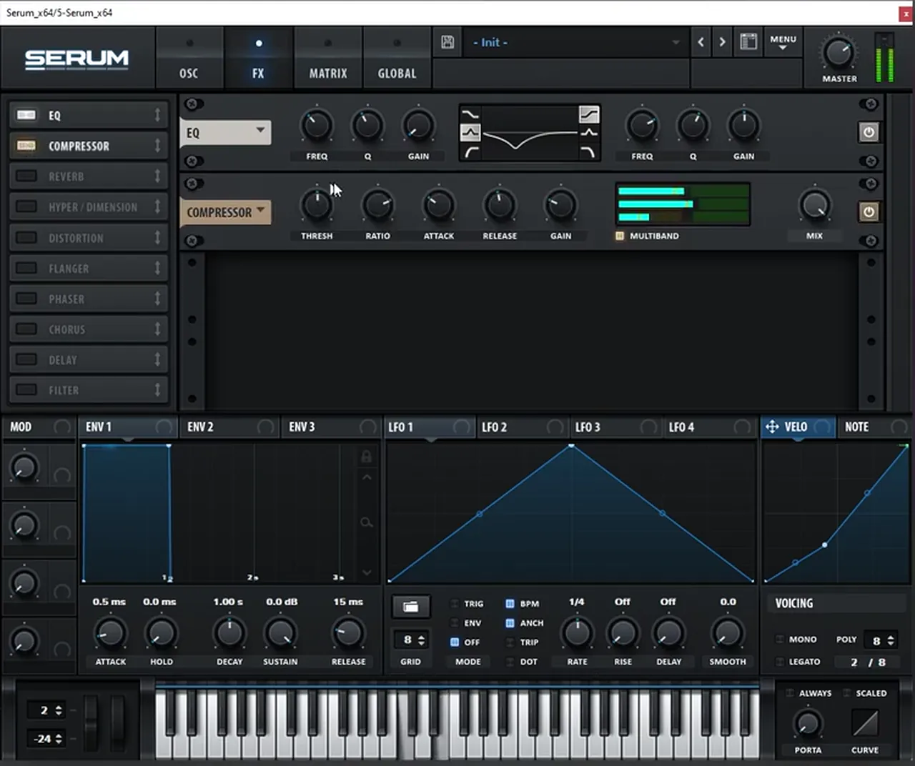Select the EQ low band peak shape icon

[x=470, y=133]
